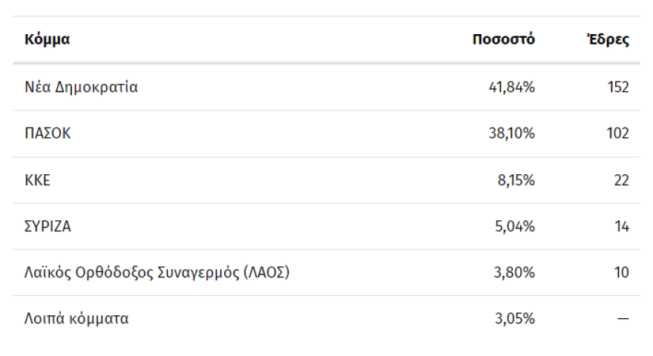The image size is (653, 356).
Task: Select the Λοιπά κόμματα row label
Action: [76, 319]
